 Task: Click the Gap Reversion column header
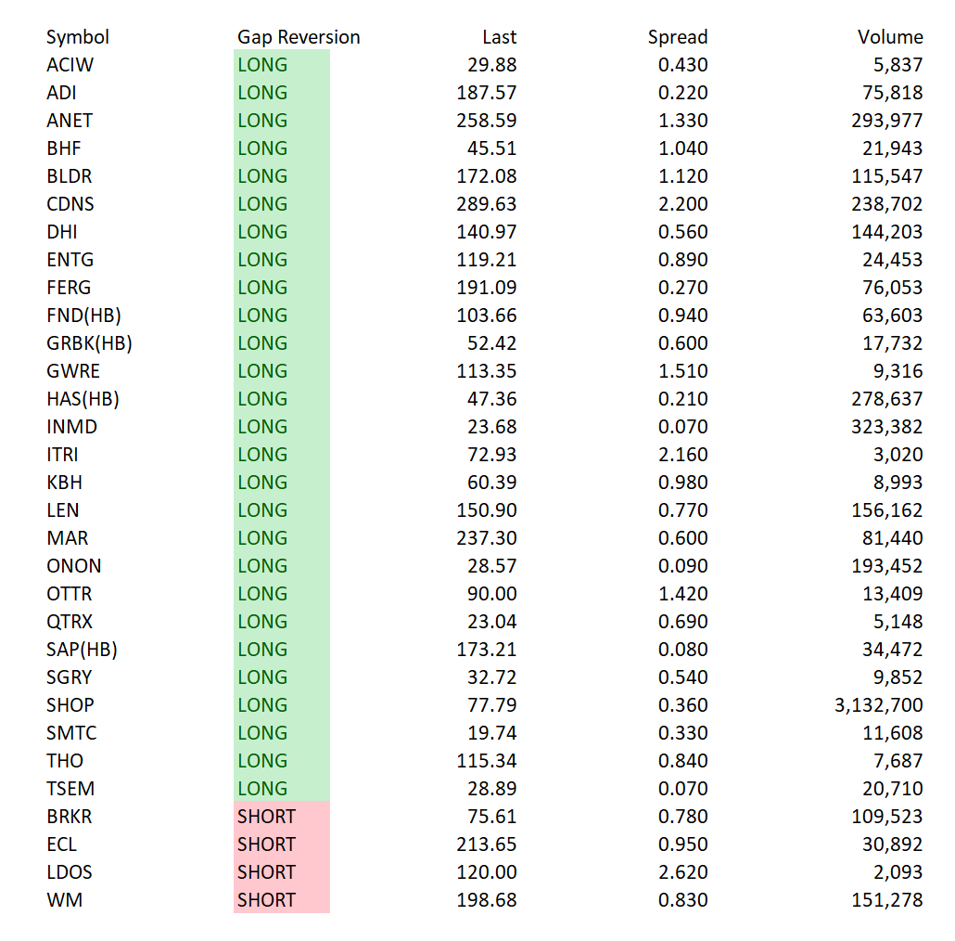(x=299, y=37)
